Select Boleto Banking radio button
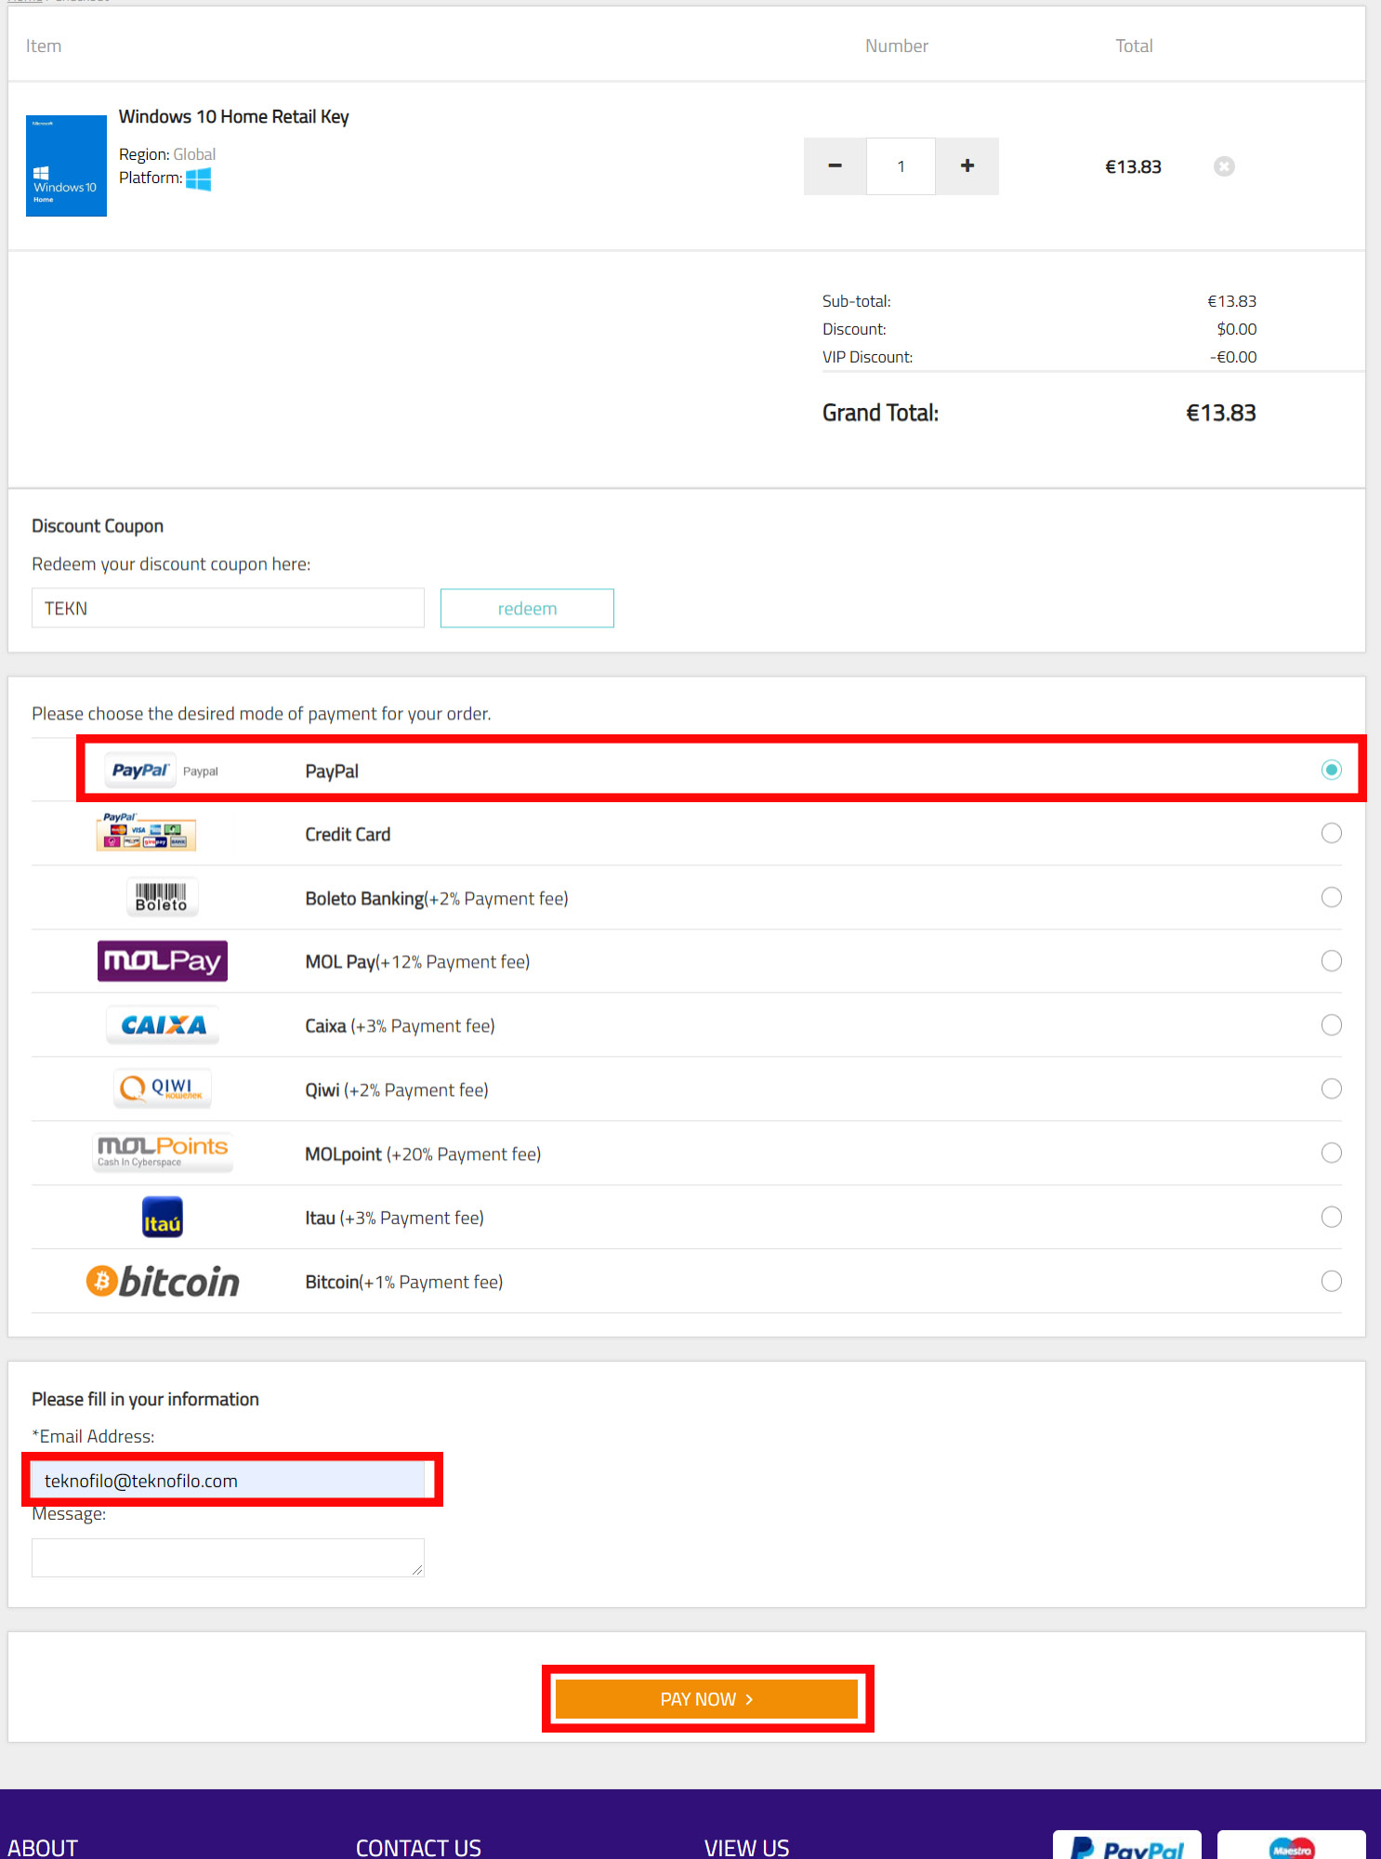 point(1331,897)
